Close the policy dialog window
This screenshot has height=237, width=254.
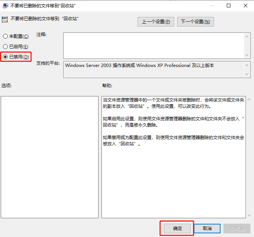[x=246, y=6]
